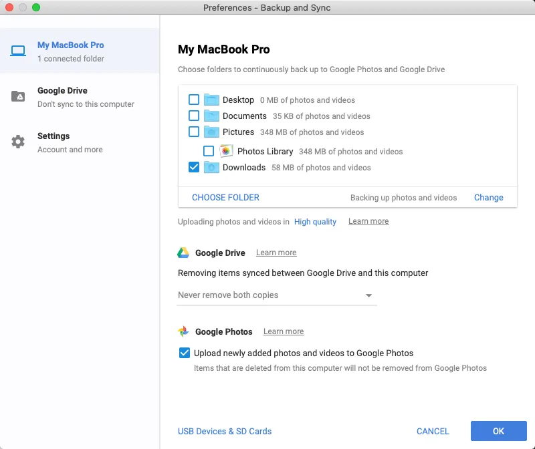The image size is (535, 449).
Task: Select the My MacBook Pro laptop icon
Action: coord(19,49)
